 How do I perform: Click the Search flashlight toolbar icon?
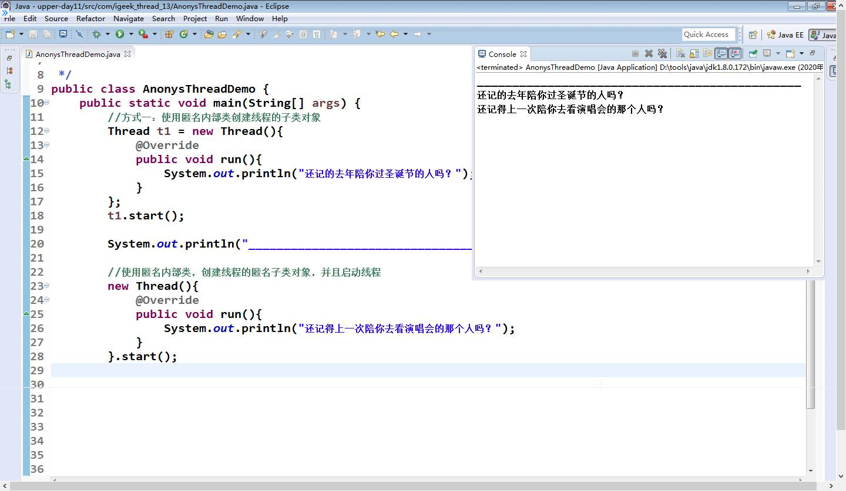237,34
